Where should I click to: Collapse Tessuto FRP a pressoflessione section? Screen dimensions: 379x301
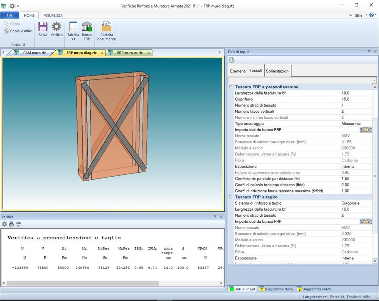click(230, 87)
